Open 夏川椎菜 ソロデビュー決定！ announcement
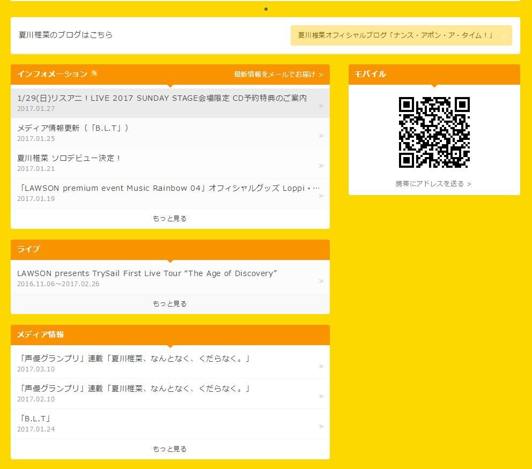Viewport: 532px width, 469px height. click(170, 163)
